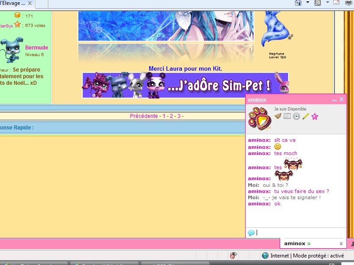
Task: Click the Neptune blue creature image
Action: coord(276,29)
